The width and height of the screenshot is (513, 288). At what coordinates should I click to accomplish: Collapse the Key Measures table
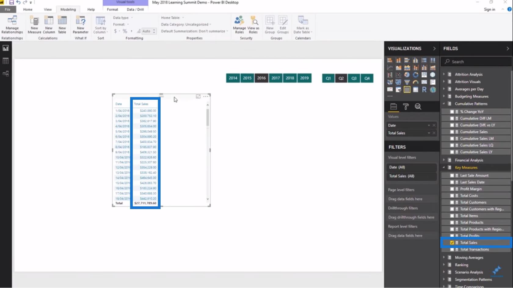click(x=444, y=167)
